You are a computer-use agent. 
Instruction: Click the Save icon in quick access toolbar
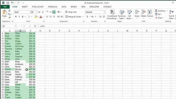pos(8,3)
